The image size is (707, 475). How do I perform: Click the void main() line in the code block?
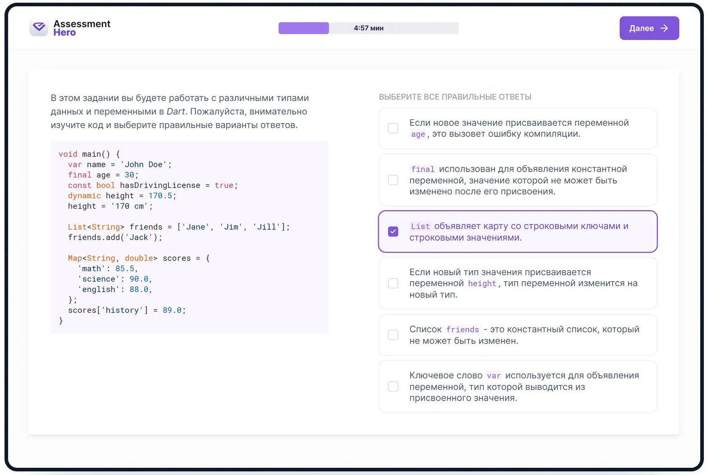coord(89,154)
